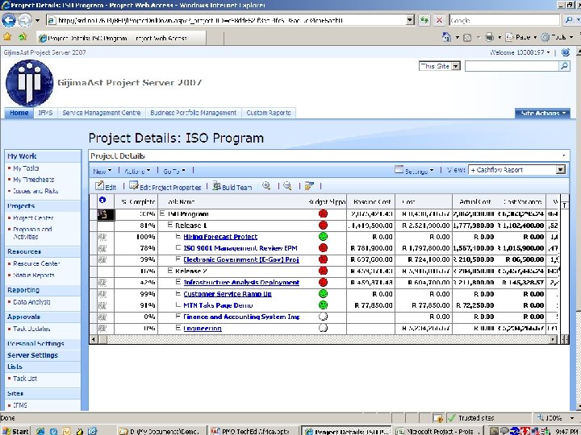The image size is (581, 435).
Task: Click the browser Forward arrow button
Action: click(25, 20)
